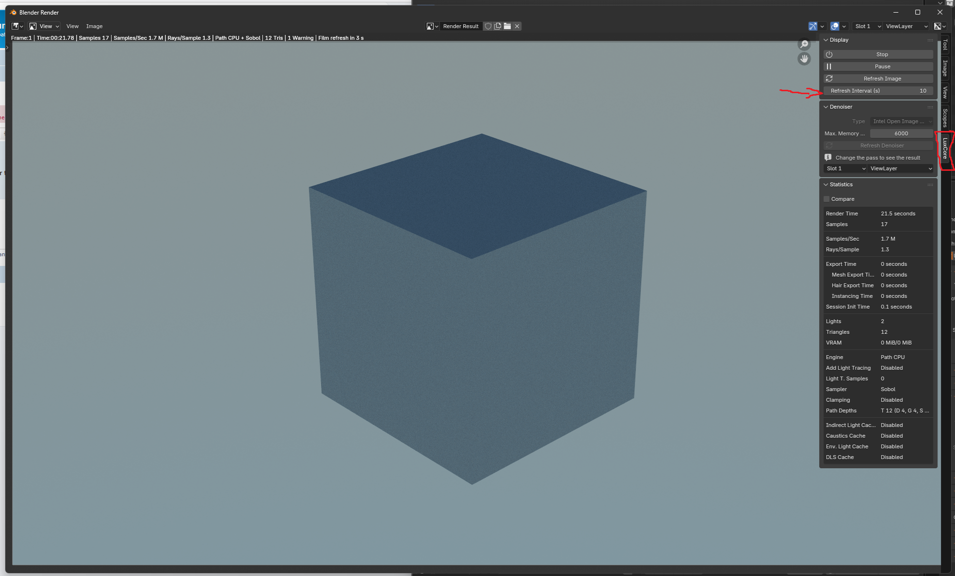Toggle the gizmo visibility button
Screen dimensions: 955x576
coord(813,26)
